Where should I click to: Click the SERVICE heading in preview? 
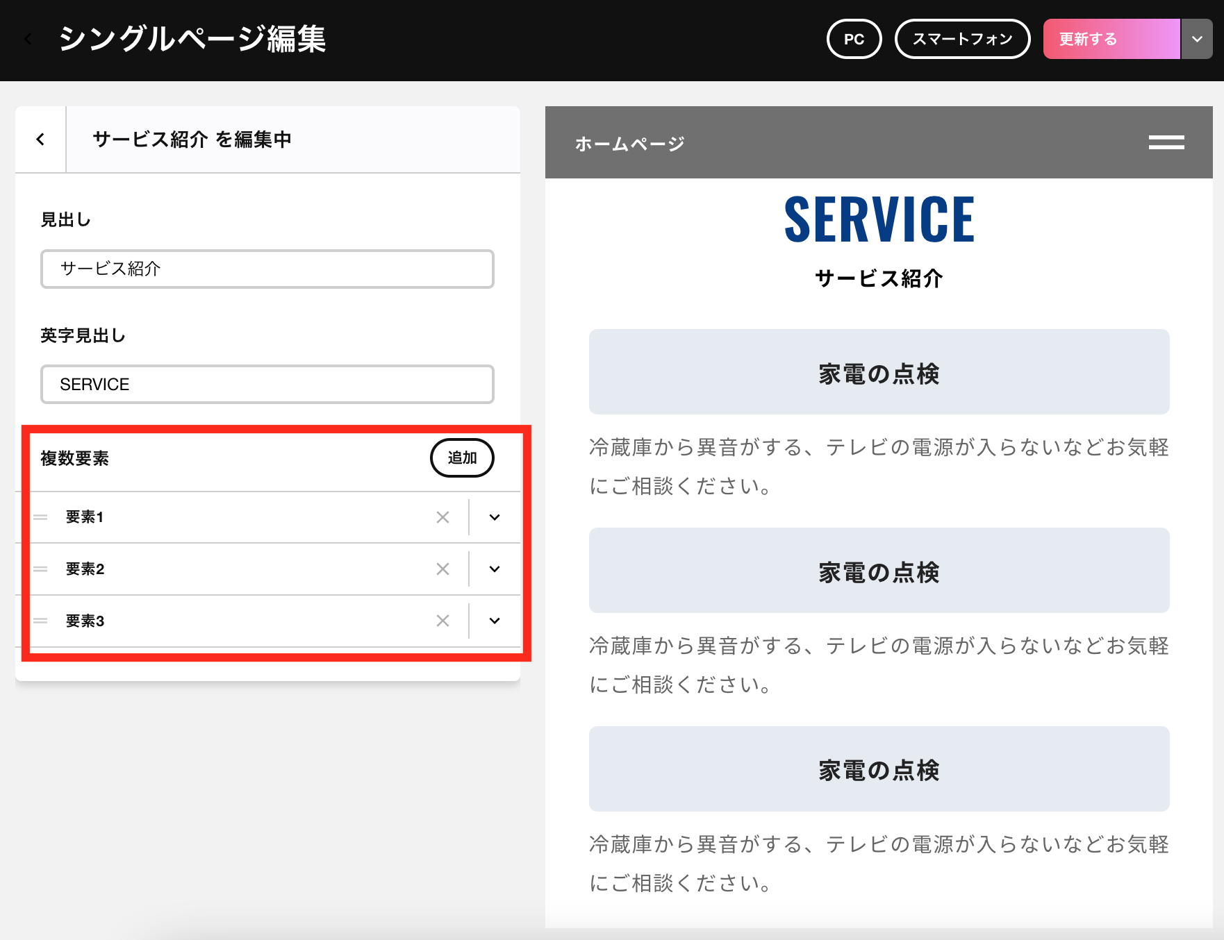pyautogui.click(x=879, y=219)
